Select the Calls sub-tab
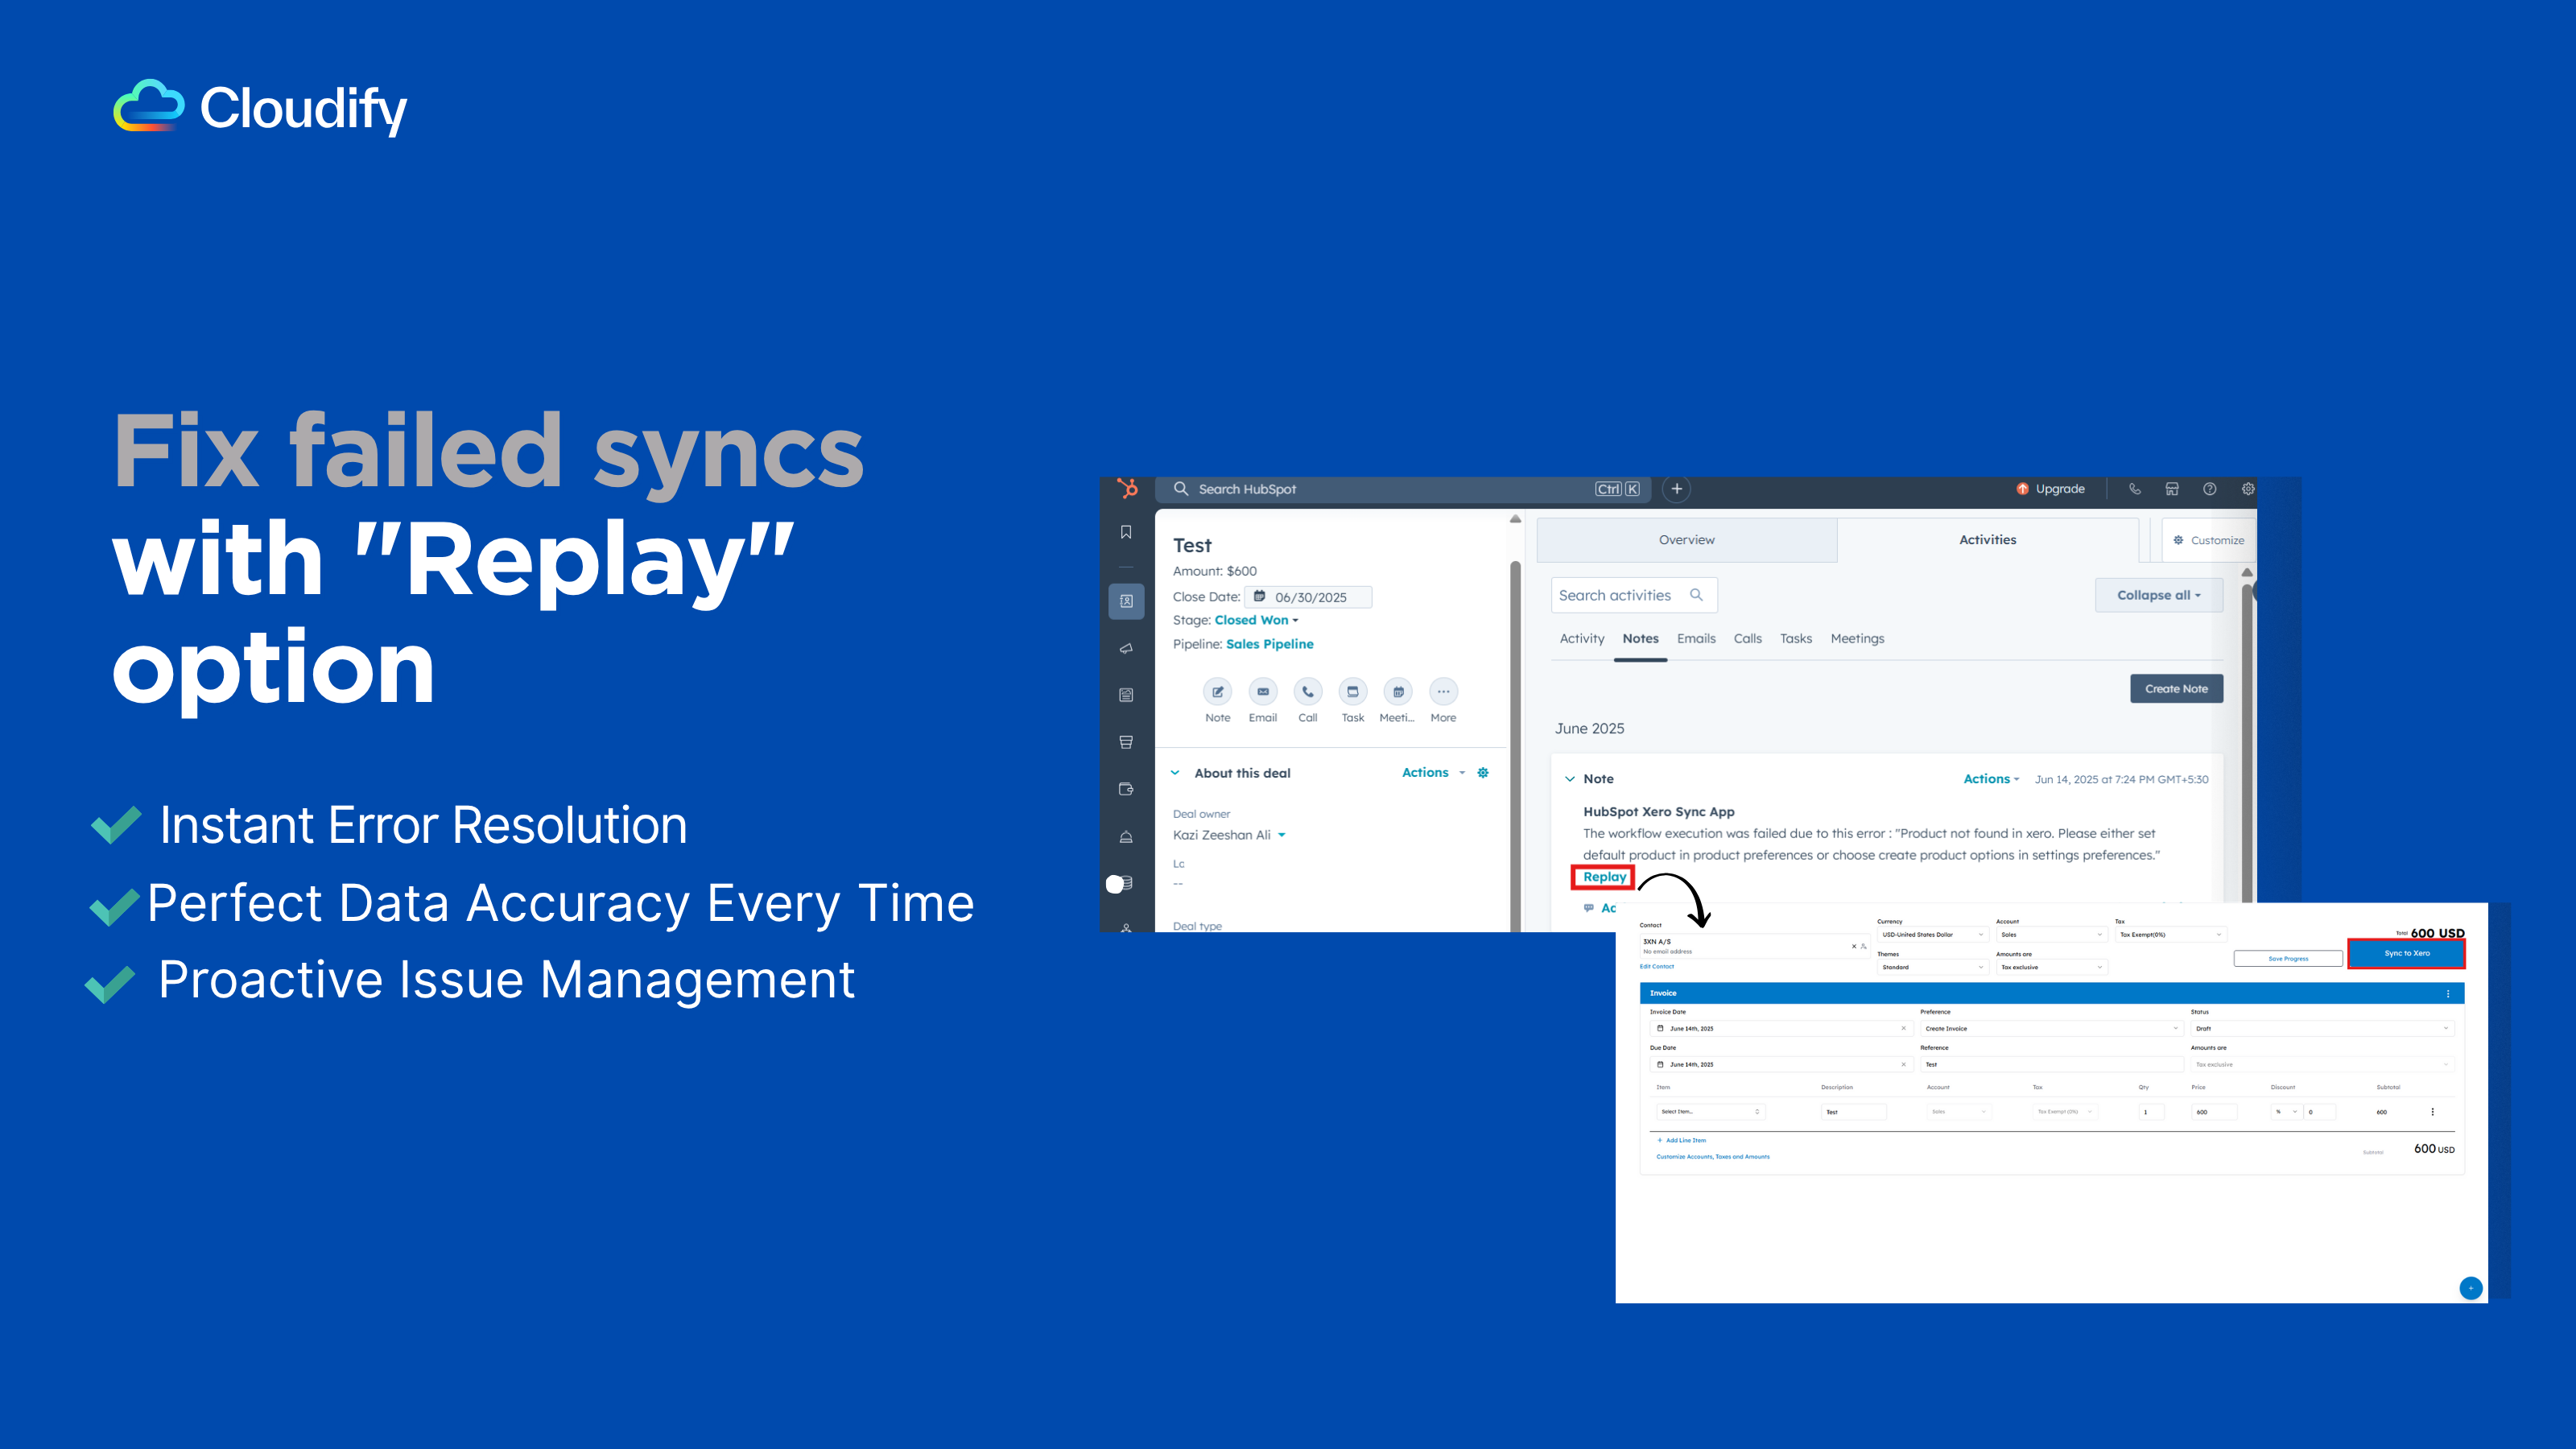Screen dimensions: 2576x1449 click(x=1748, y=639)
